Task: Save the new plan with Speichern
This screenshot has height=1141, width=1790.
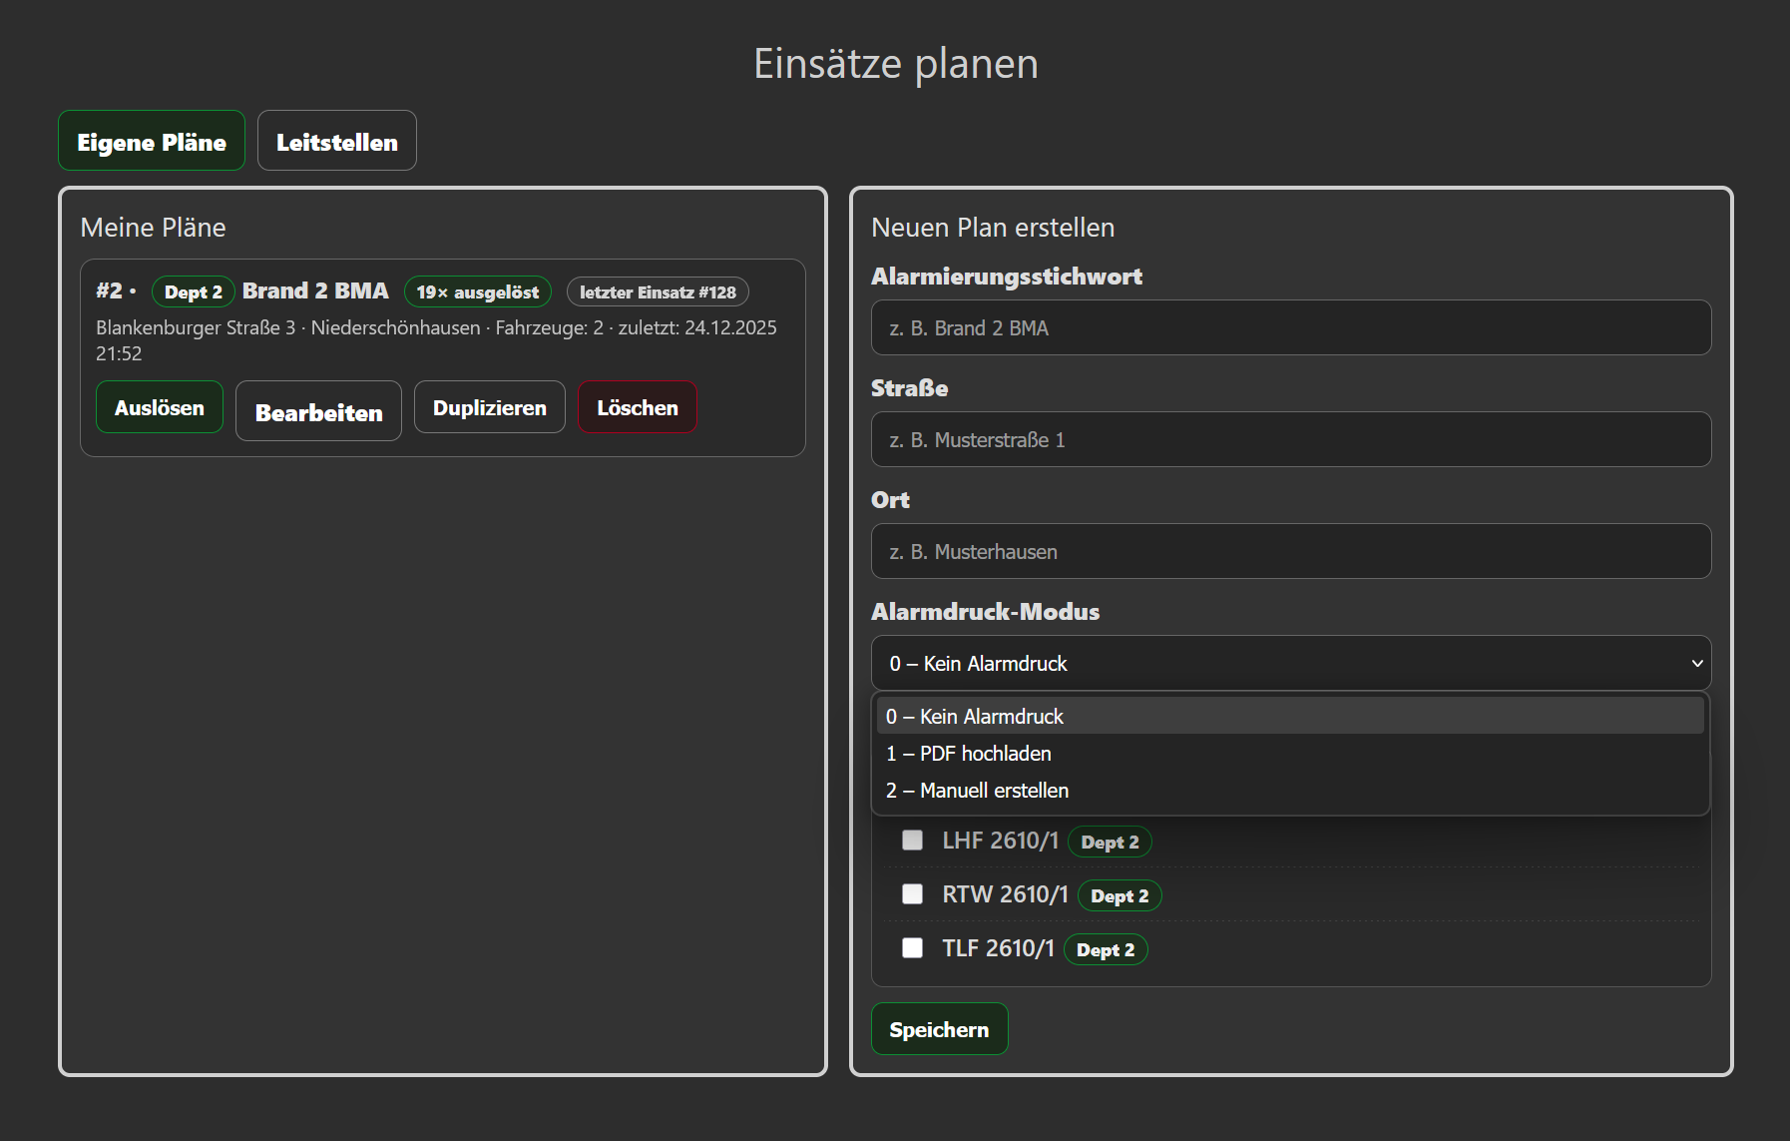Action: point(939,1028)
